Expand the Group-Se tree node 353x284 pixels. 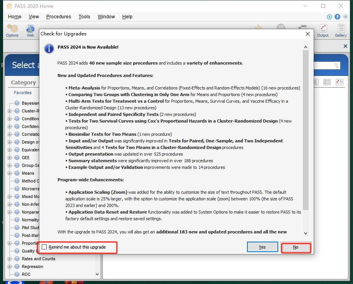(9, 165)
